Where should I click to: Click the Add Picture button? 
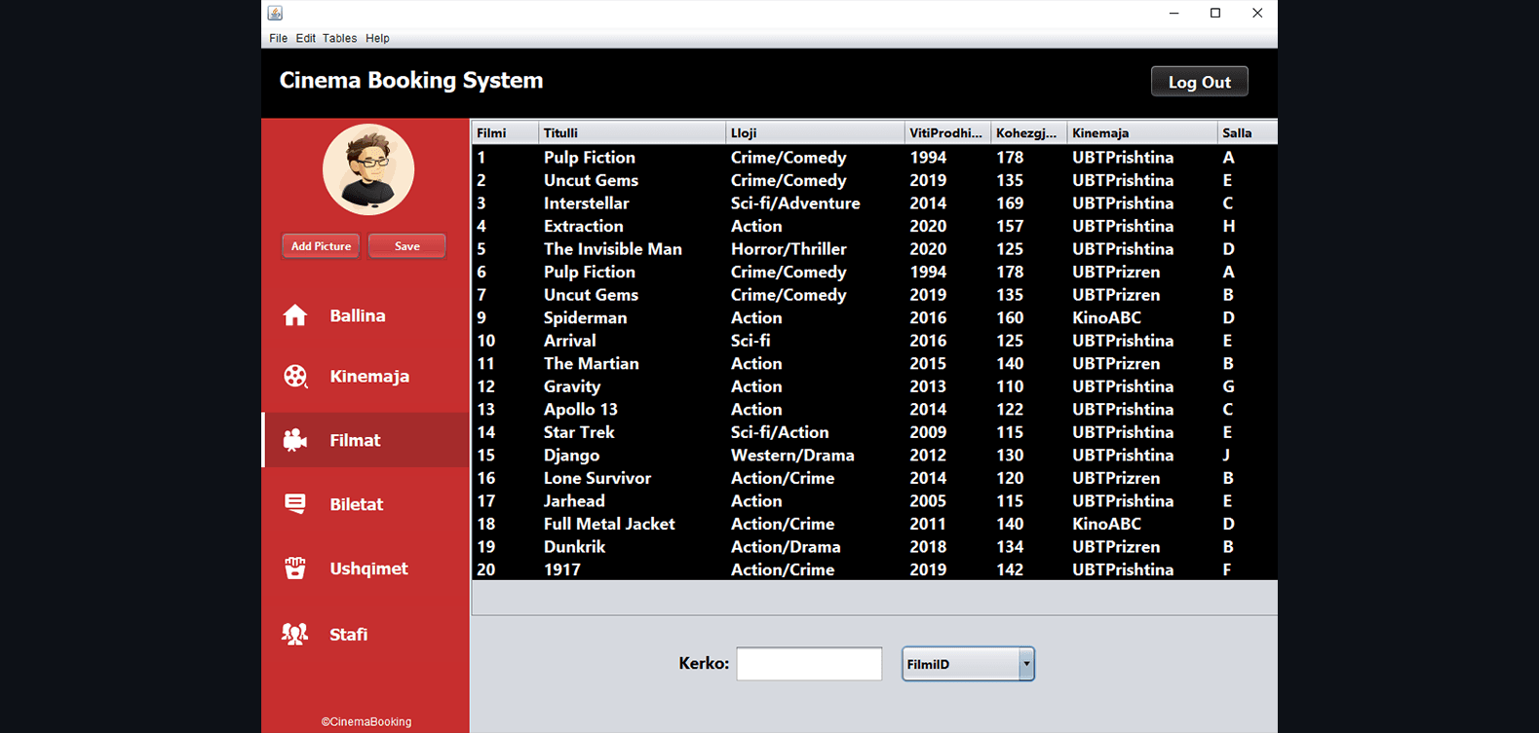pos(321,246)
